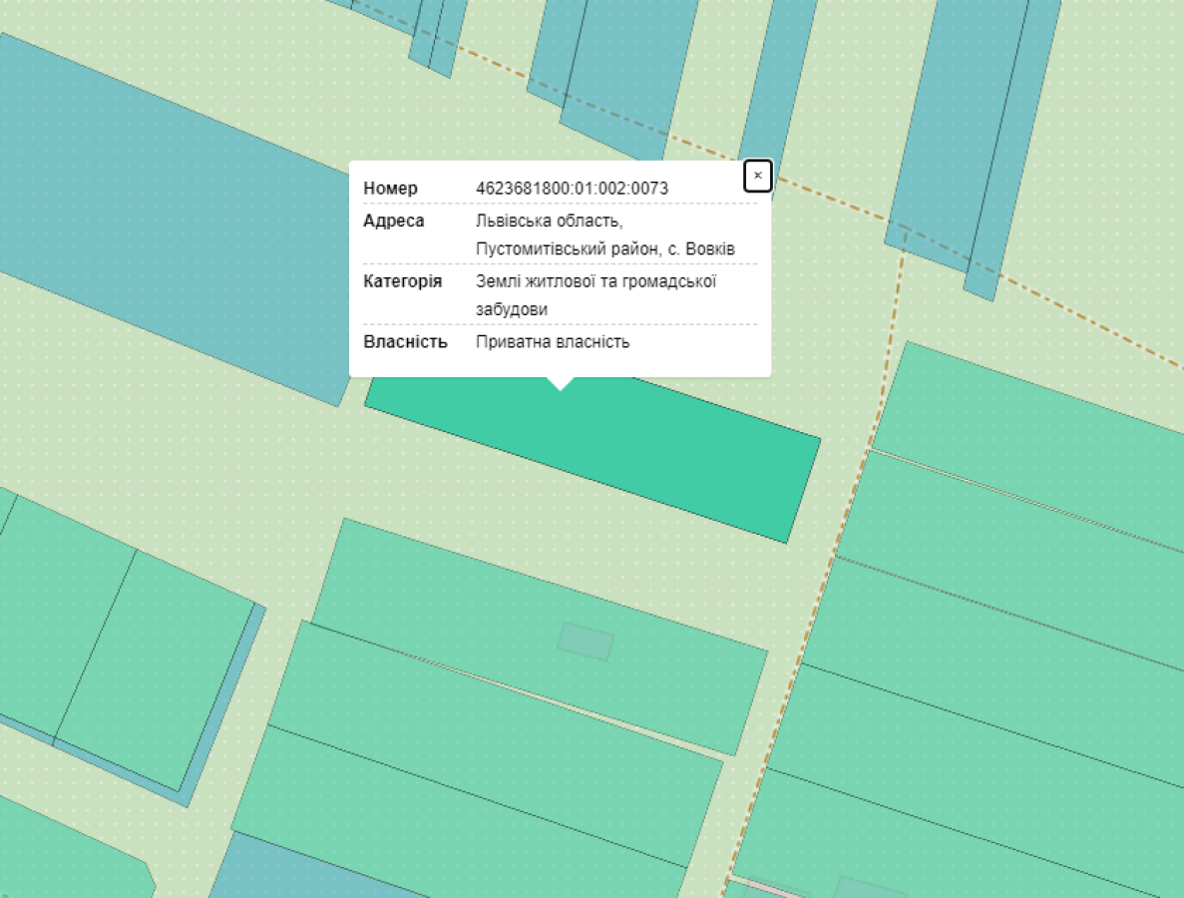
Task: Click the Власність field label
Action: pos(405,342)
